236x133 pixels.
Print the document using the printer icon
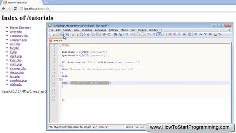tap(81, 34)
